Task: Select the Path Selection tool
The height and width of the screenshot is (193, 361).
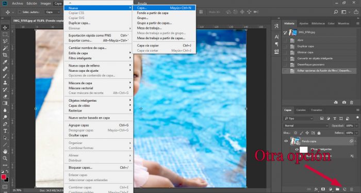Action: click(5, 138)
